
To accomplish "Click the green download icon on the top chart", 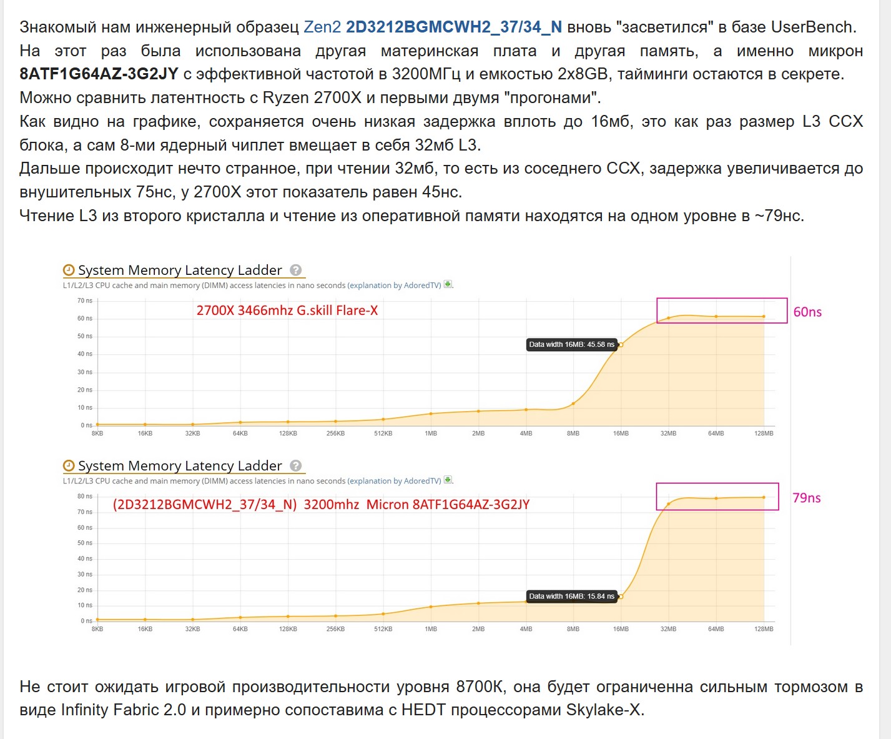I will (x=448, y=285).
